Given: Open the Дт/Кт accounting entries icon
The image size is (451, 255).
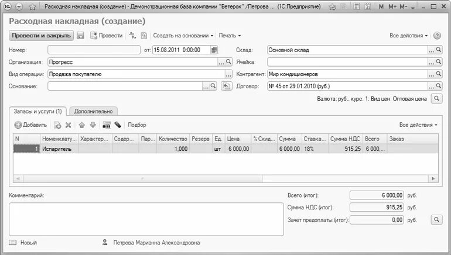Looking at the screenshot, I should coord(132,36).
